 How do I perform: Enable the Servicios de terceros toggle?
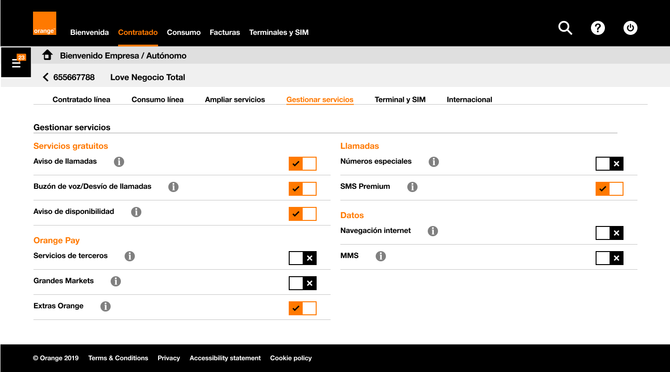[x=303, y=258]
